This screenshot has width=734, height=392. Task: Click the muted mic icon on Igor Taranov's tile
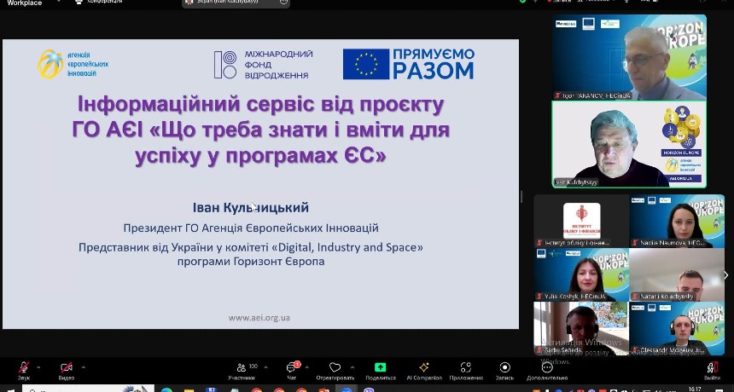557,95
